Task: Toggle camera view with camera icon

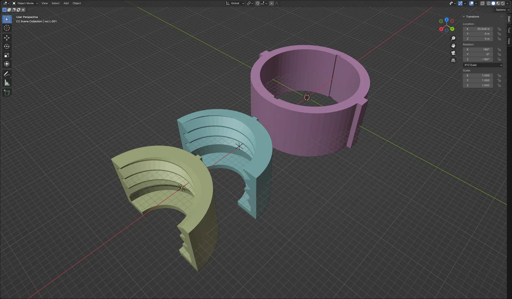Action: pyautogui.click(x=453, y=53)
